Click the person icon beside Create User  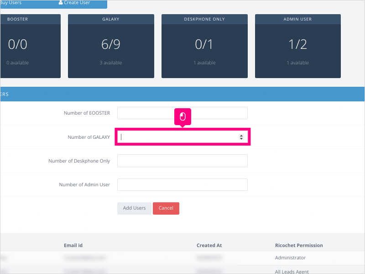click(x=61, y=3)
